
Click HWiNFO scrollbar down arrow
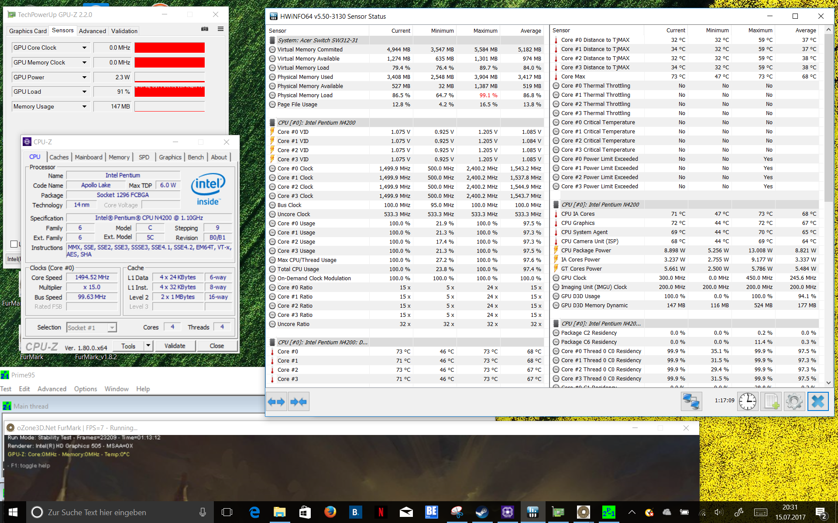[828, 383]
